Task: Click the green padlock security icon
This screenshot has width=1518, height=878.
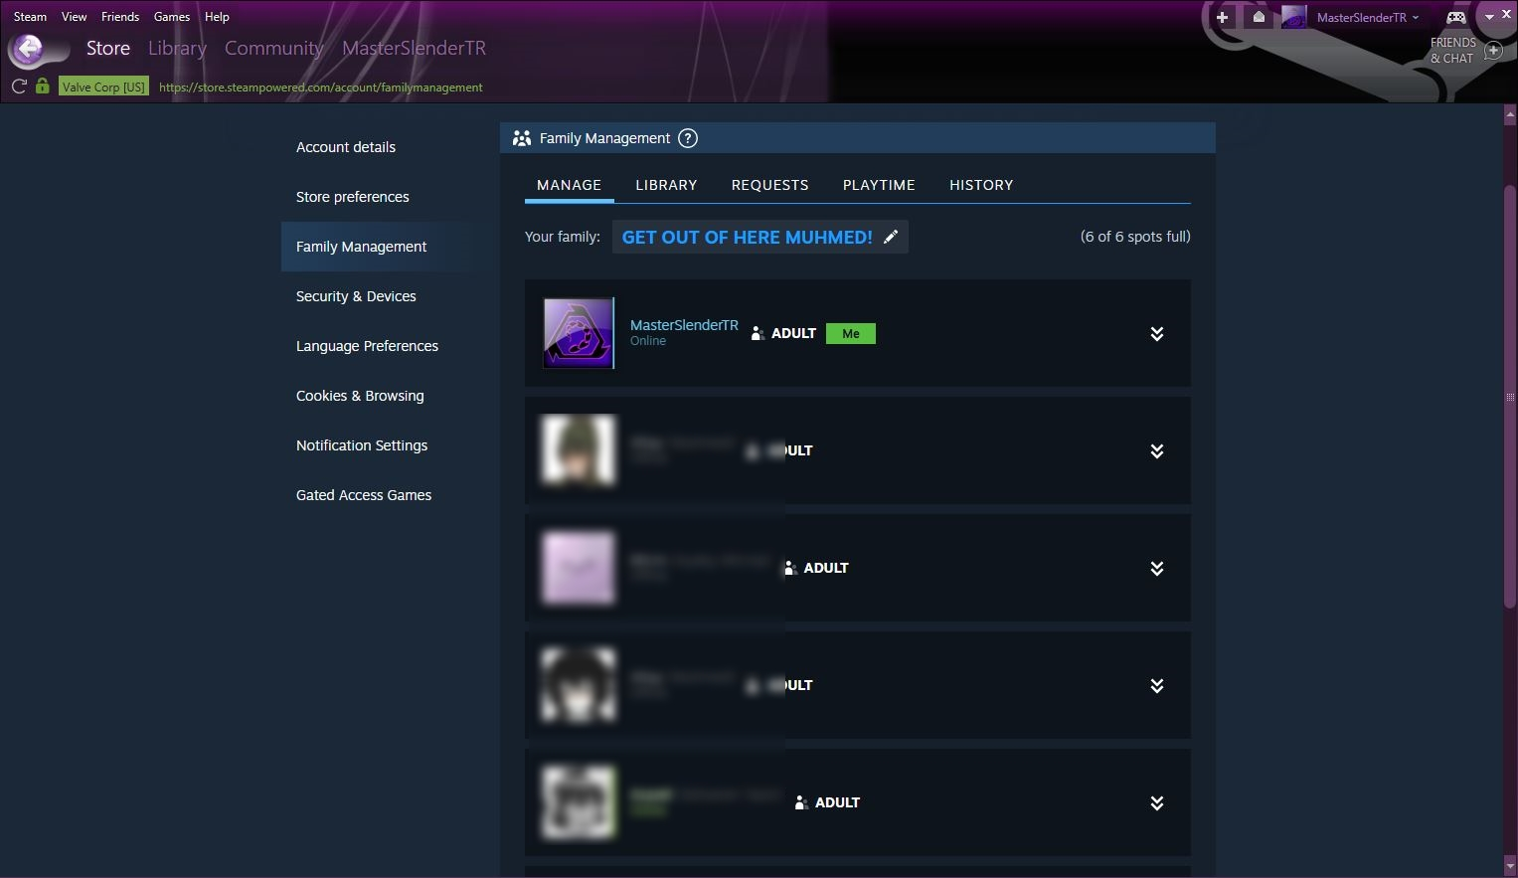Action: pos(43,86)
